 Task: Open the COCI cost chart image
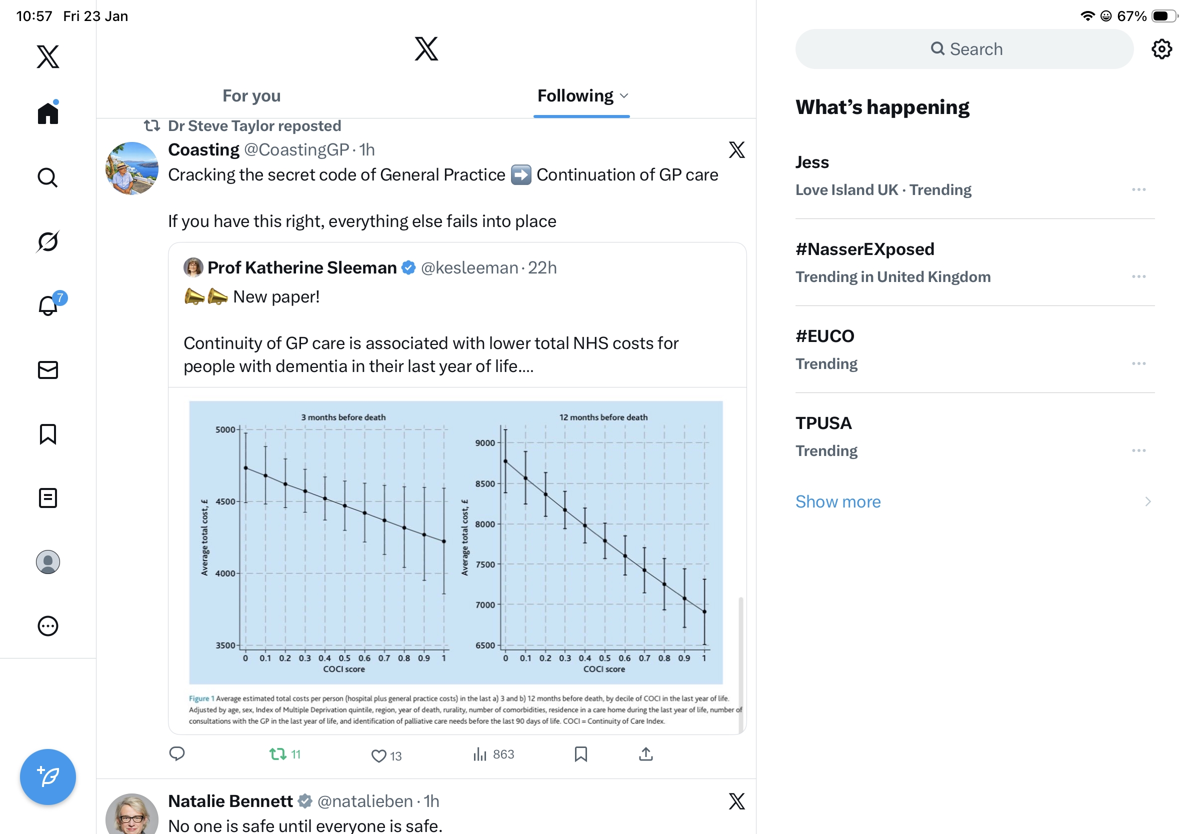coord(455,542)
